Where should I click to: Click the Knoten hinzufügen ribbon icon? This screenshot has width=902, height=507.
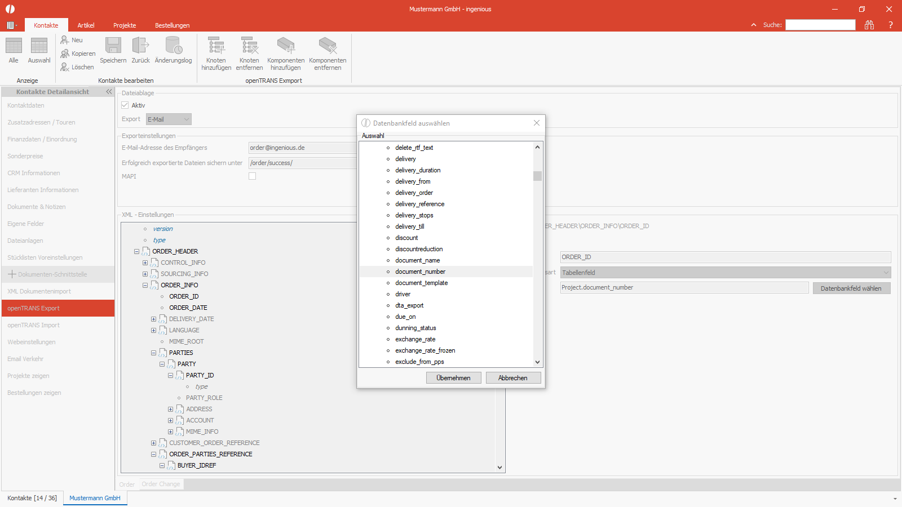tap(216, 46)
